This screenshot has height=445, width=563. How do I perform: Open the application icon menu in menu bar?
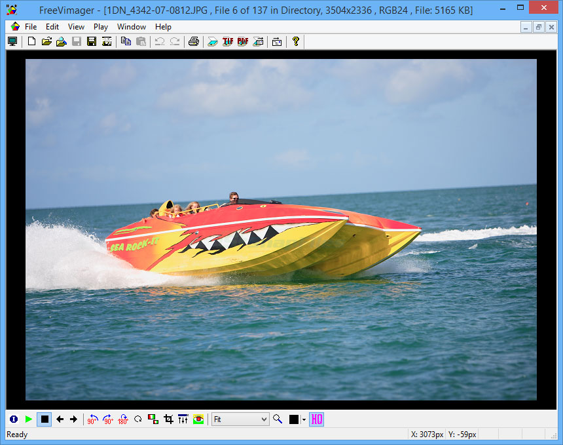pos(15,27)
